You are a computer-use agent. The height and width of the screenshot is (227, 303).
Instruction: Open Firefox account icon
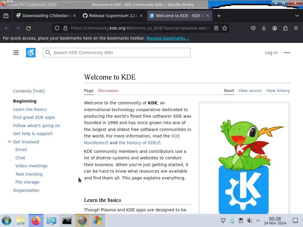tap(275, 28)
